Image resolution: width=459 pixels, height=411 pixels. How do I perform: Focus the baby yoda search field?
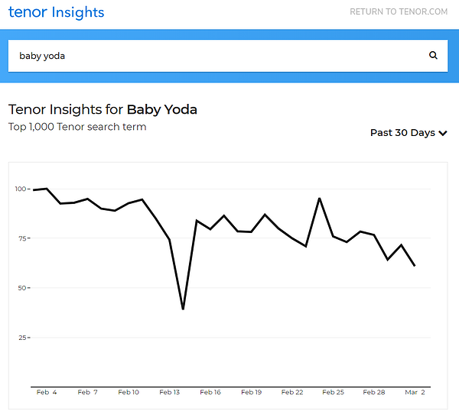click(214, 56)
